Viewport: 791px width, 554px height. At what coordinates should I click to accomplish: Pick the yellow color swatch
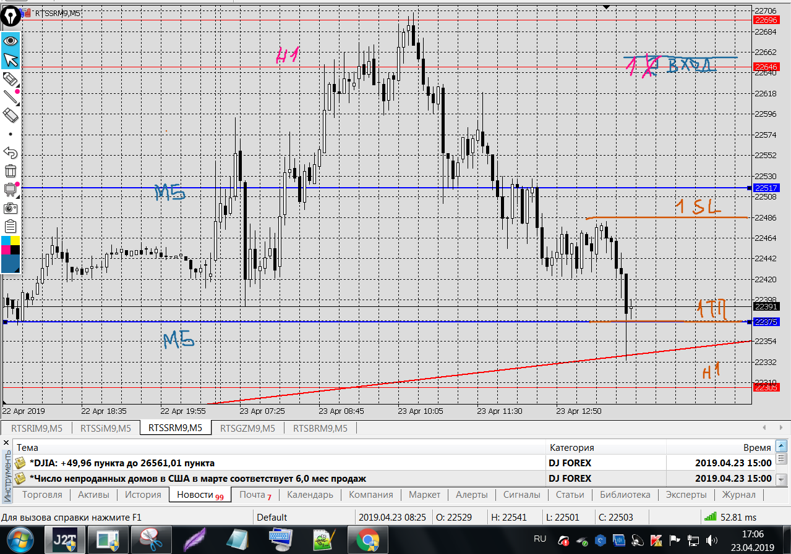click(x=15, y=240)
